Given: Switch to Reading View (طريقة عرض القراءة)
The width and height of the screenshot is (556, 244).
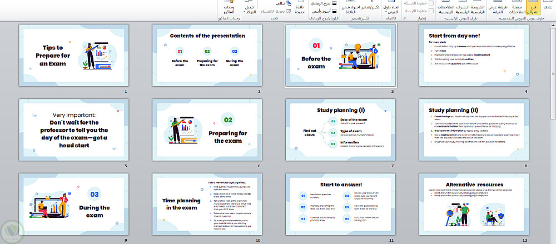Looking at the screenshot, I should click(498, 7).
